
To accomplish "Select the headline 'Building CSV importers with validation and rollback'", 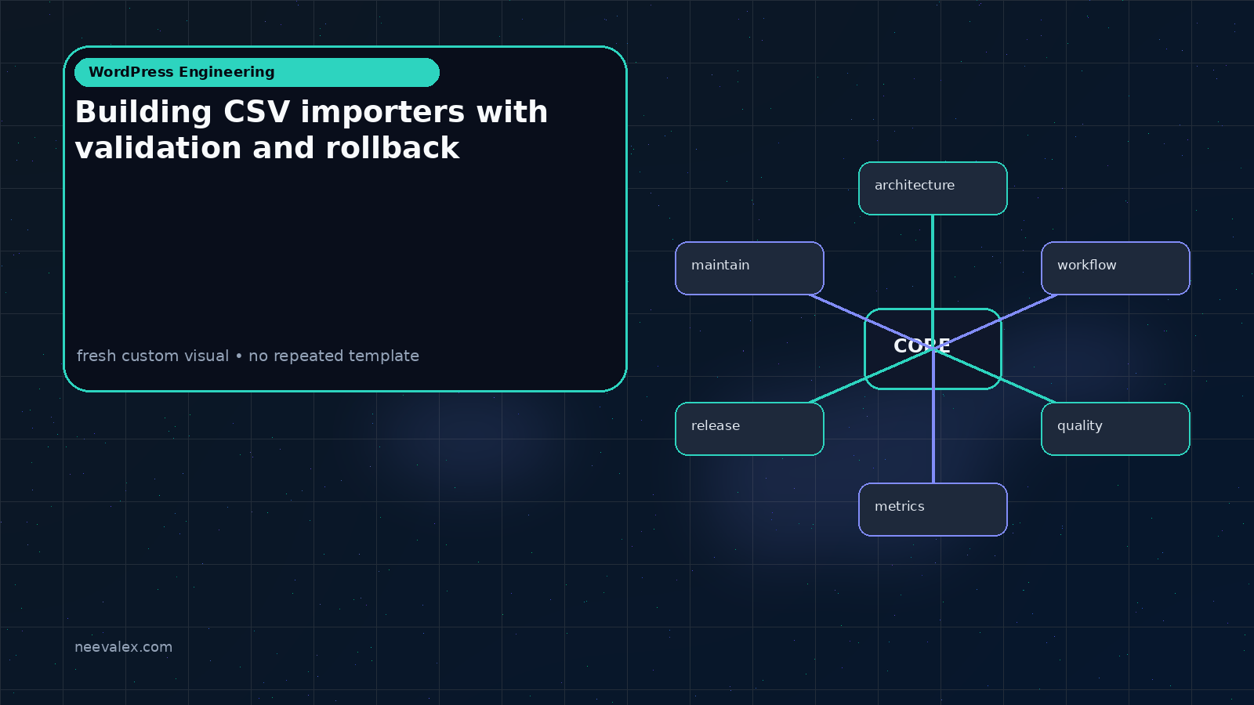I will pos(311,130).
